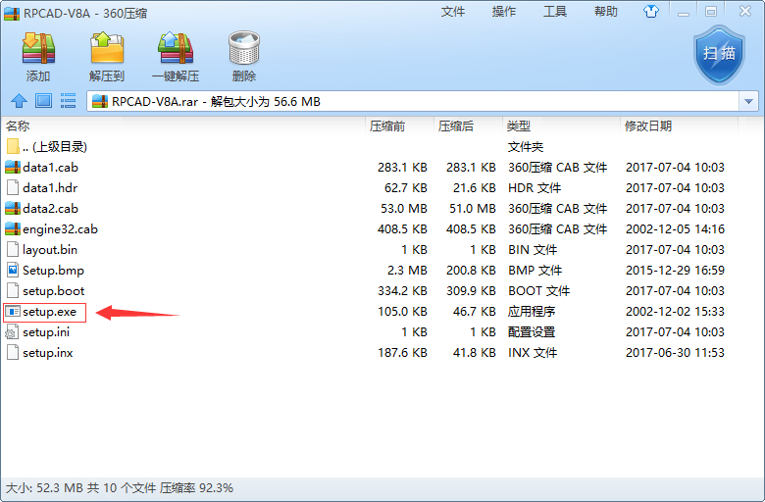
Task: Open the File (文件) menu
Action: click(x=453, y=12)
